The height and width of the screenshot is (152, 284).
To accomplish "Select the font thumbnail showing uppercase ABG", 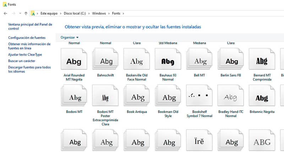I will pos(262,140).
